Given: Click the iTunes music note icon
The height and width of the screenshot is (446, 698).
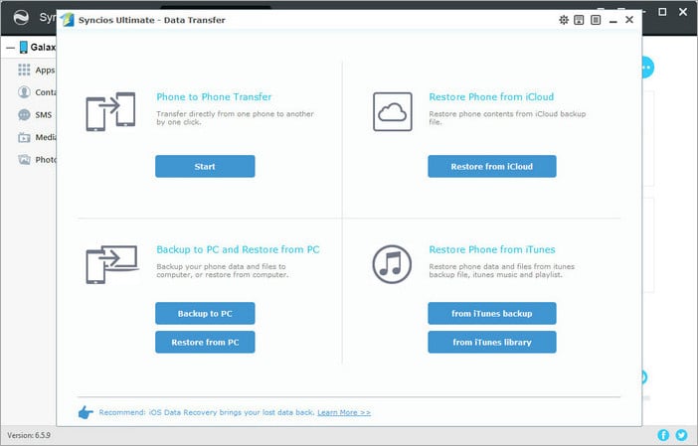Looking at the screenshot, I should pyautogui.click(x=392, y=264).
